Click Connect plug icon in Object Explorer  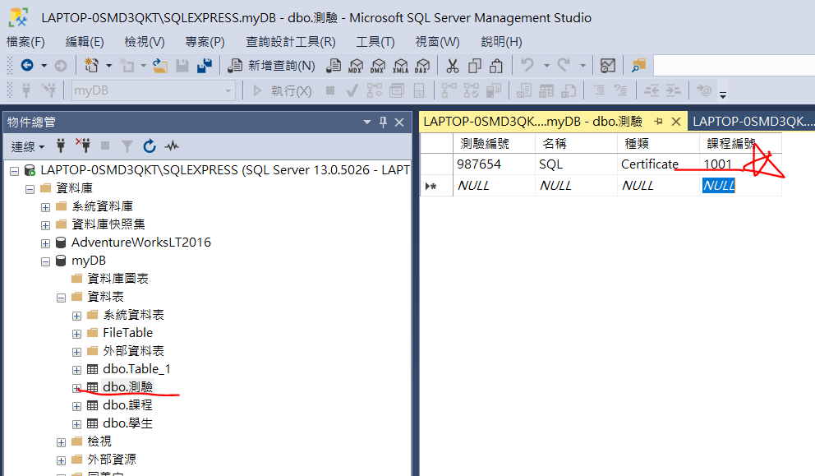coord(61,146)
